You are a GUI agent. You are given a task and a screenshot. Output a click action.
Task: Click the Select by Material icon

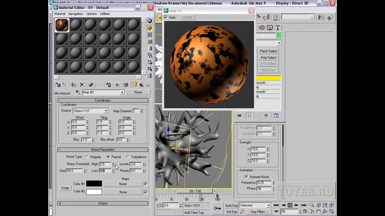(x=150, y=69)
